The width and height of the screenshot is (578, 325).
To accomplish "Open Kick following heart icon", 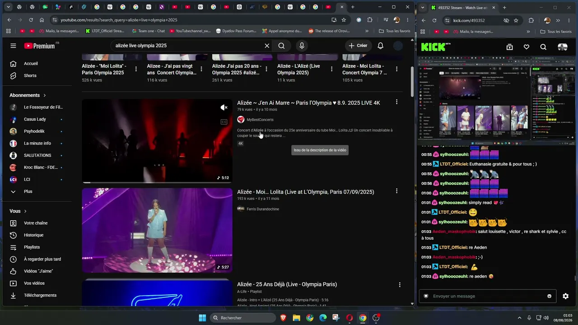I will coord(527,47).
